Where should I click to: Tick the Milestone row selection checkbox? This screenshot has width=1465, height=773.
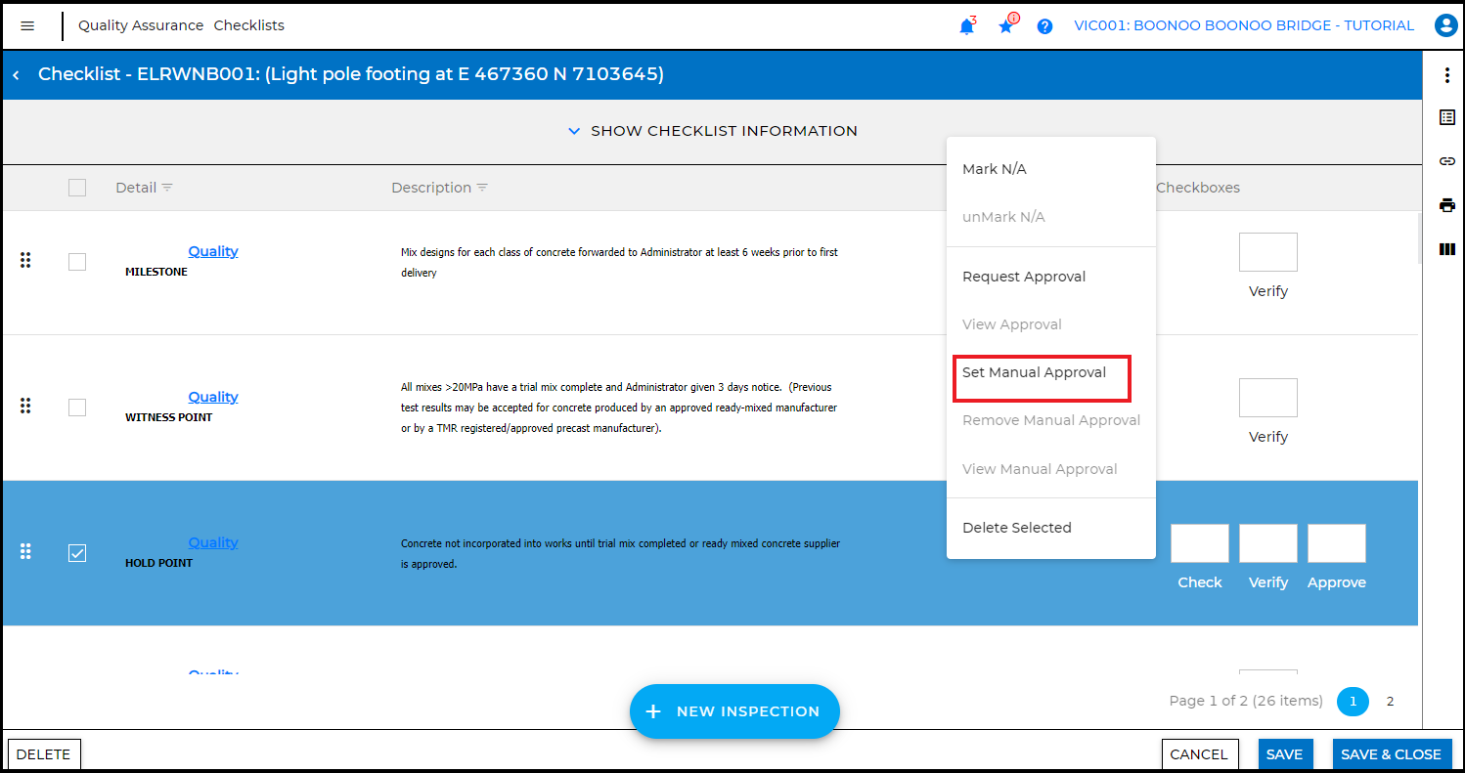pyautogui.click(x=77, y=262)
